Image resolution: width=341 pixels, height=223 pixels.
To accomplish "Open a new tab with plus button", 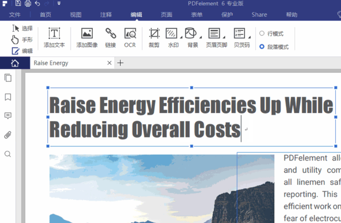I will pyautogui.click(x=120, y=63).
